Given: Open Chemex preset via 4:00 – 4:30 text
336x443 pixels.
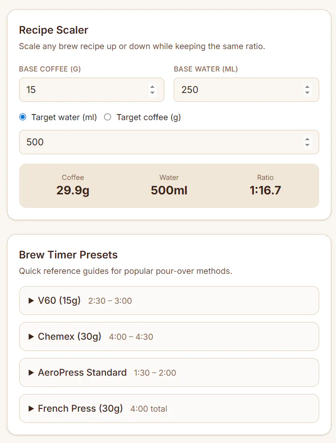Looking at the screenshot, I should tap(131, 337).
